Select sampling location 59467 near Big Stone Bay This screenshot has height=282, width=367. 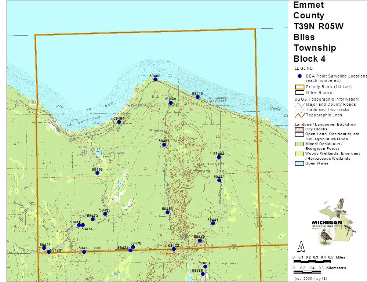119,122
